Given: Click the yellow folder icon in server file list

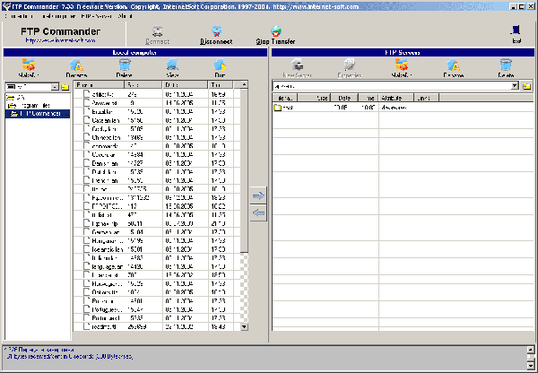Looking at the screenshot, I should pyautogui.click(x=278, y=108).
